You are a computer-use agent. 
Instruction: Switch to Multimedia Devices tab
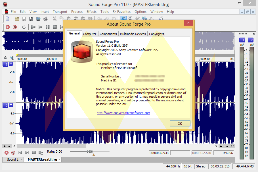133,34
